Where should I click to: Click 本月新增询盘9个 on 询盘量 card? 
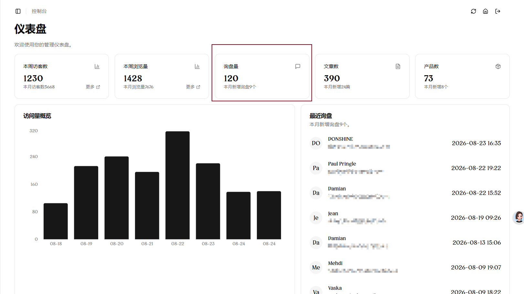pyautogui.click(x=240, y=87)
